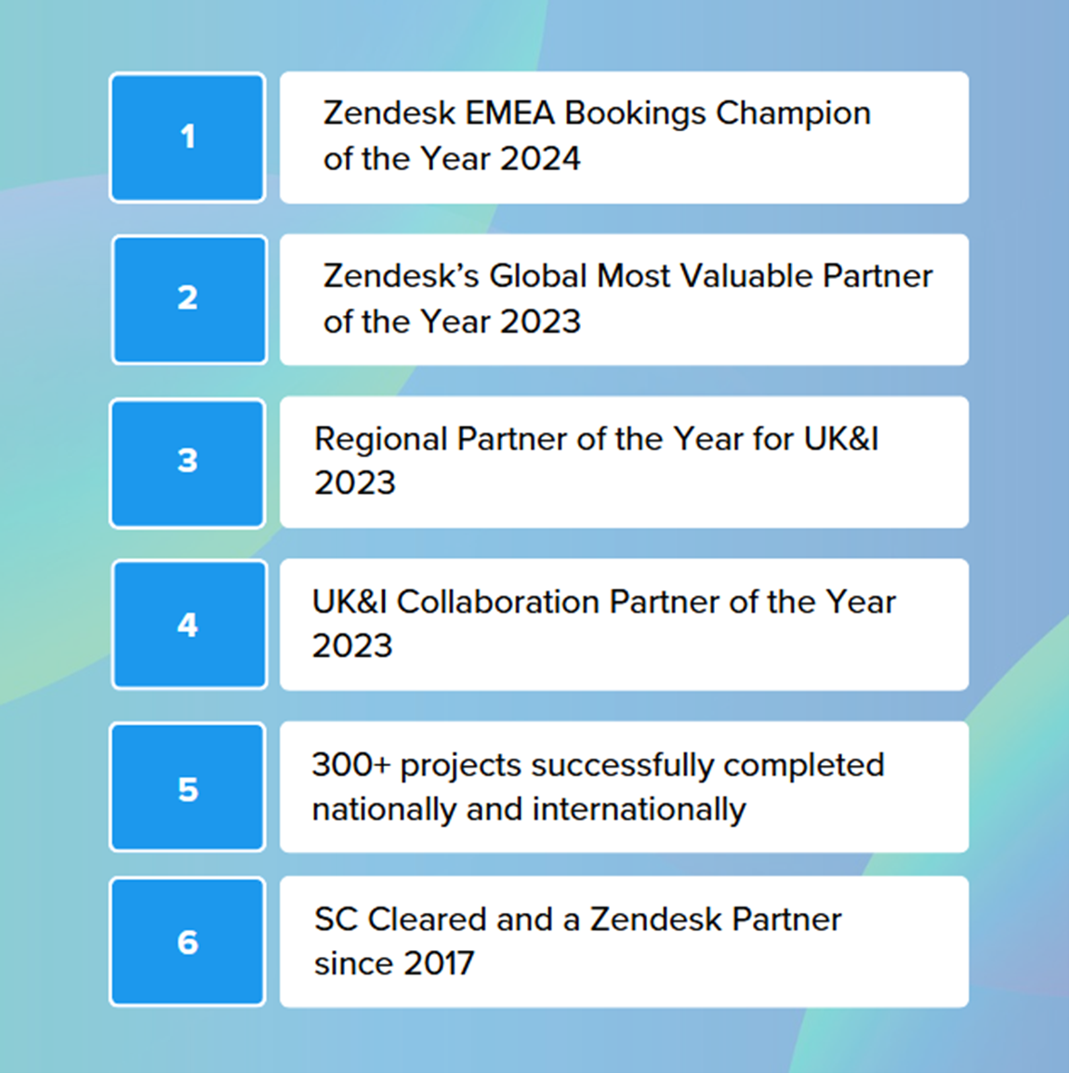Image resolution: width=1069 pixels, height=1073 pixels.
Task: Click the 'SC Cleared and a Zendesk Partner' line
Action: [577, 919]
